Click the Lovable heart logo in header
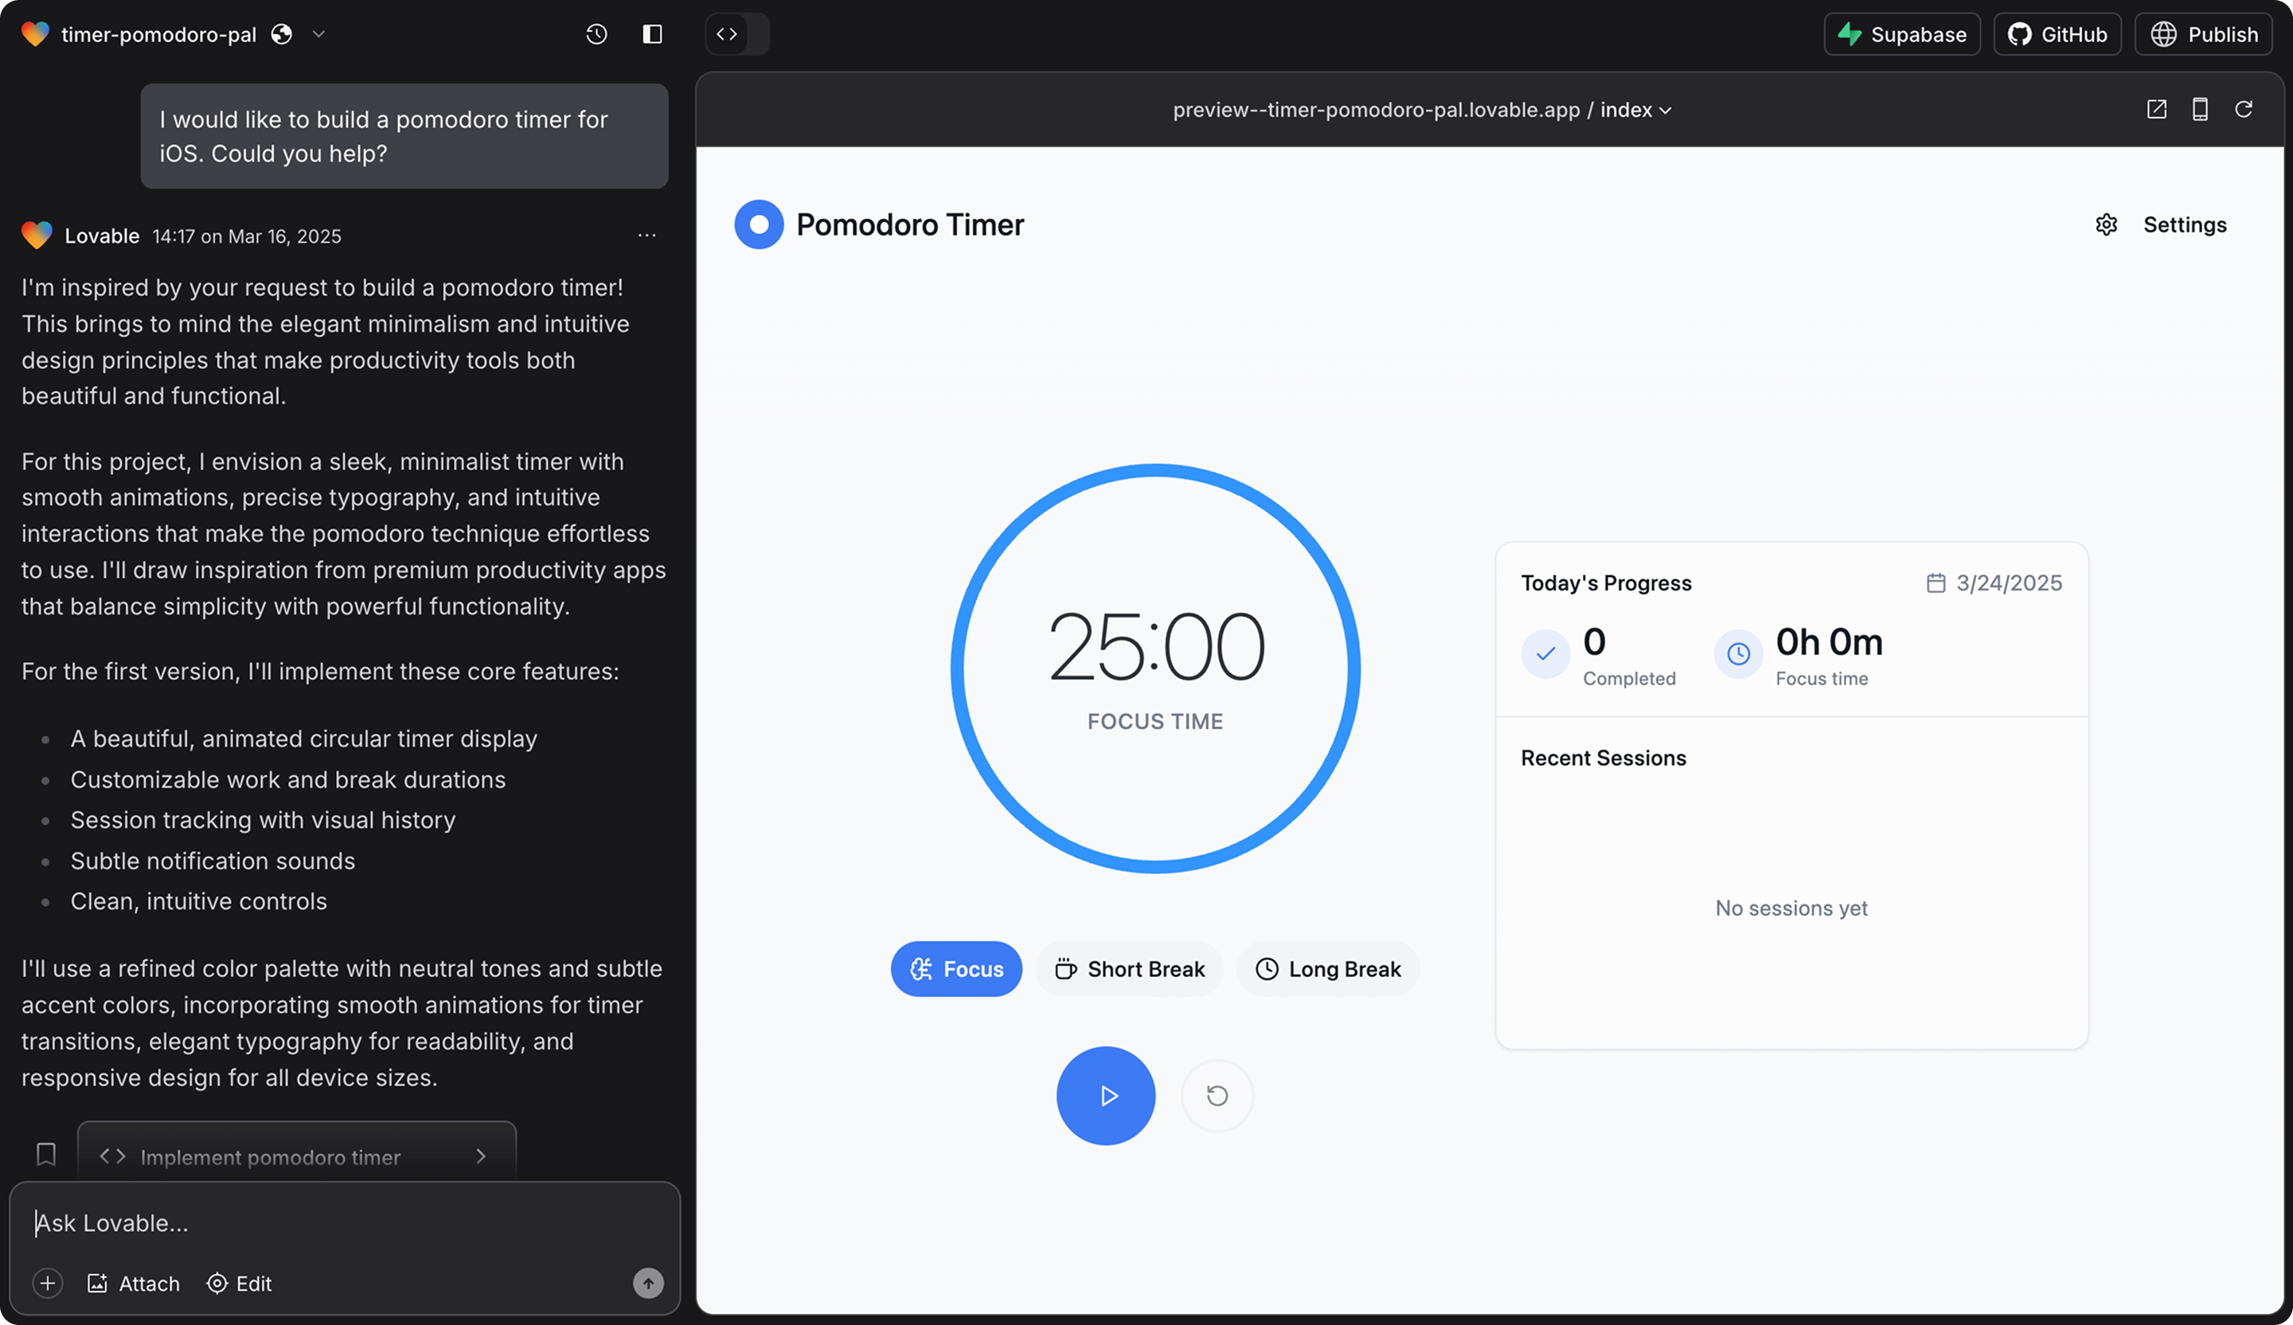This screenshot has width=2293, height=1325. (36, 34)
